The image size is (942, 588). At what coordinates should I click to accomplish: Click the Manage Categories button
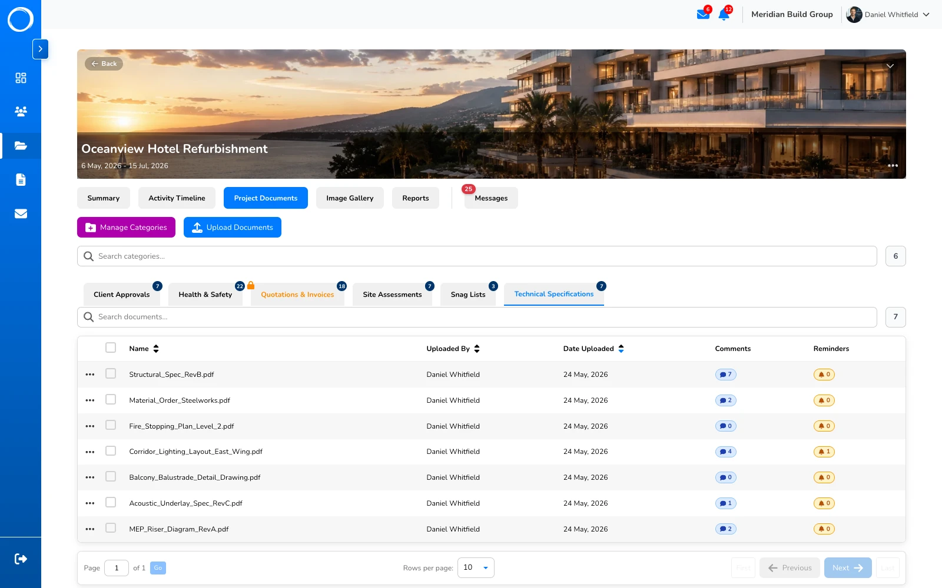[126, 228]
